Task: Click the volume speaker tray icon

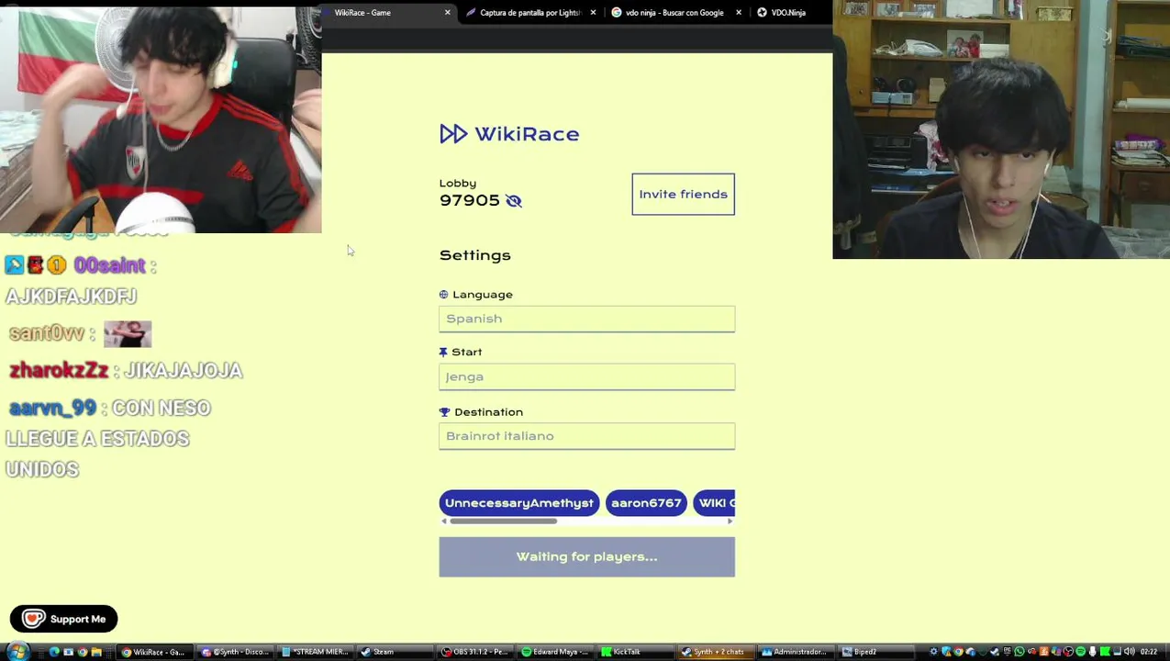Action: pos(1131,652)
